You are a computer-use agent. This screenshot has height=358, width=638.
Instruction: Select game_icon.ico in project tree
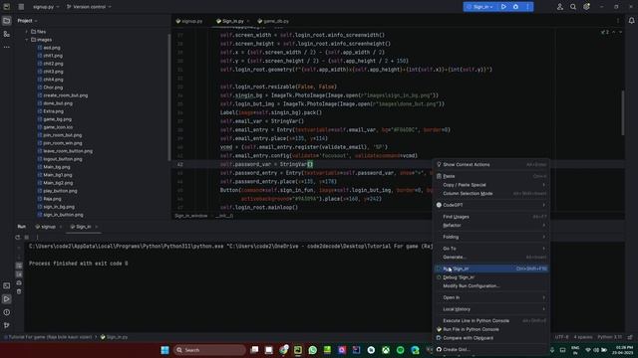coord(58,127)
